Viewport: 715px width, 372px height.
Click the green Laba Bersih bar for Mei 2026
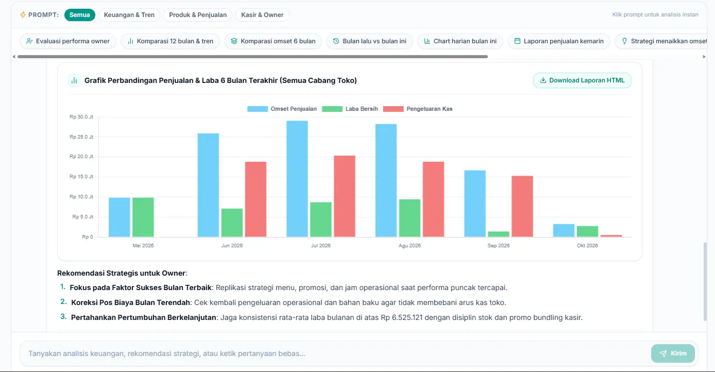coord(143,217)
